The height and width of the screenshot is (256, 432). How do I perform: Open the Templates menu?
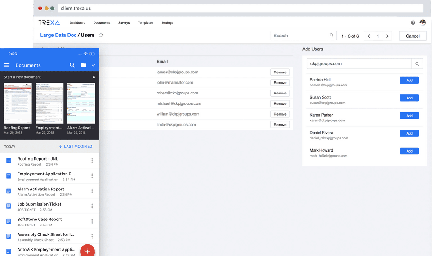[x=145, y=23]
